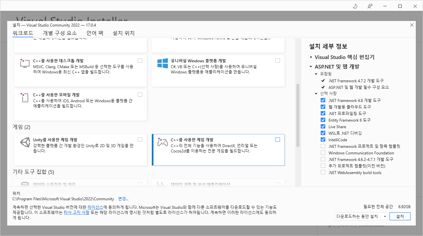Viewport: 423px width, 236px height.
Task: Collapse ASP.NET 및 웹 개발 section
Action: [x=311, y=67]
